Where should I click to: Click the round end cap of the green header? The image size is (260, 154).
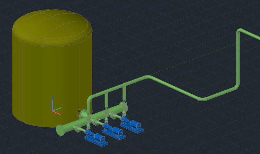(x=60, y=130)
